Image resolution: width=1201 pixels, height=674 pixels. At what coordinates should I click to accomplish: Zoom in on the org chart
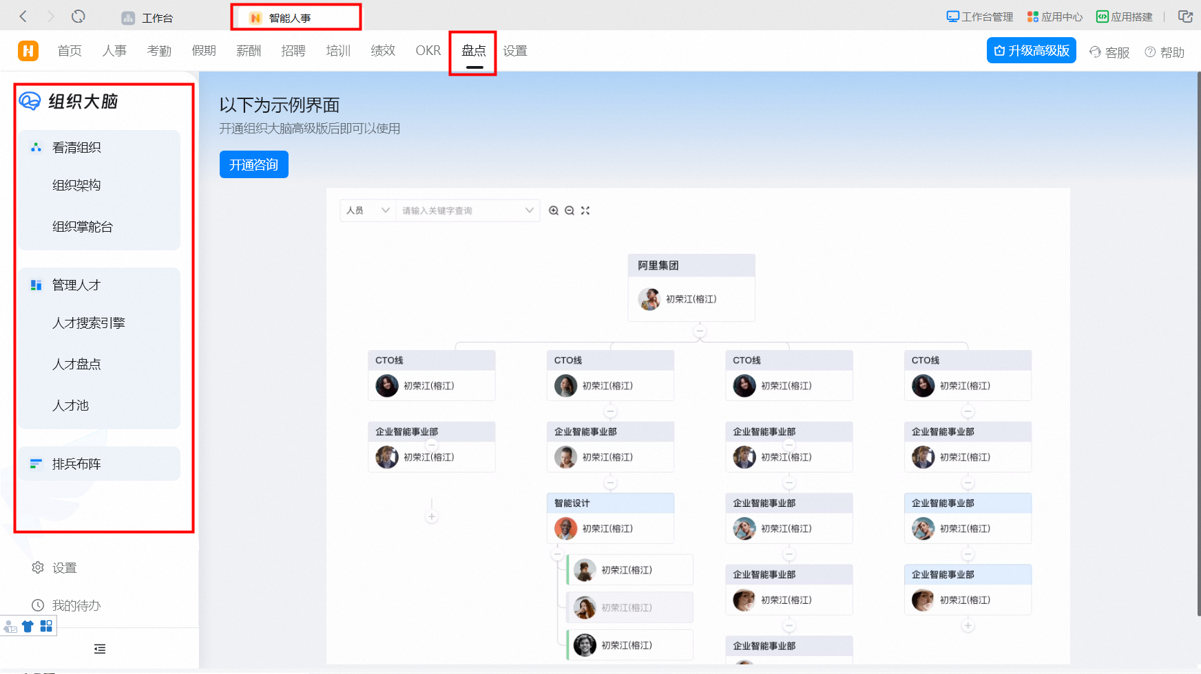point(554,210)
